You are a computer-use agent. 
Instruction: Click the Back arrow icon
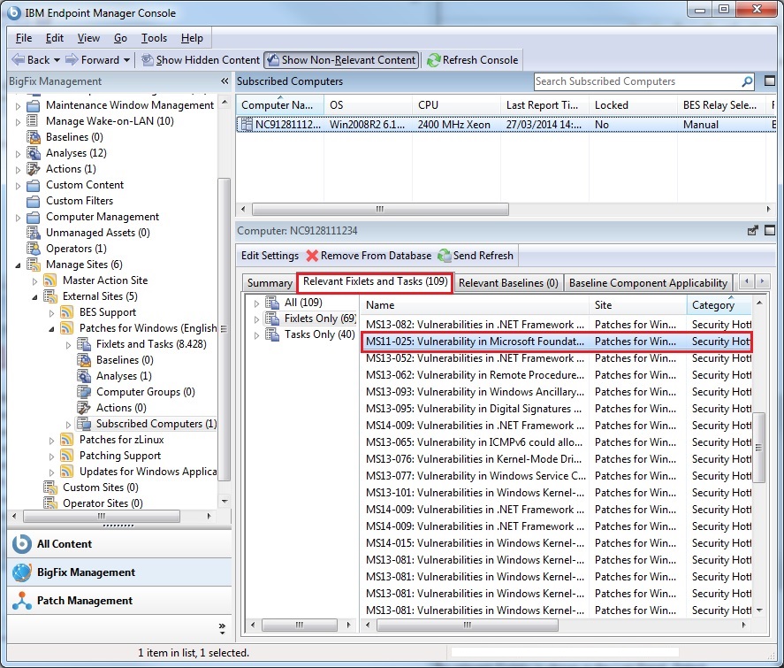[18, 59]
